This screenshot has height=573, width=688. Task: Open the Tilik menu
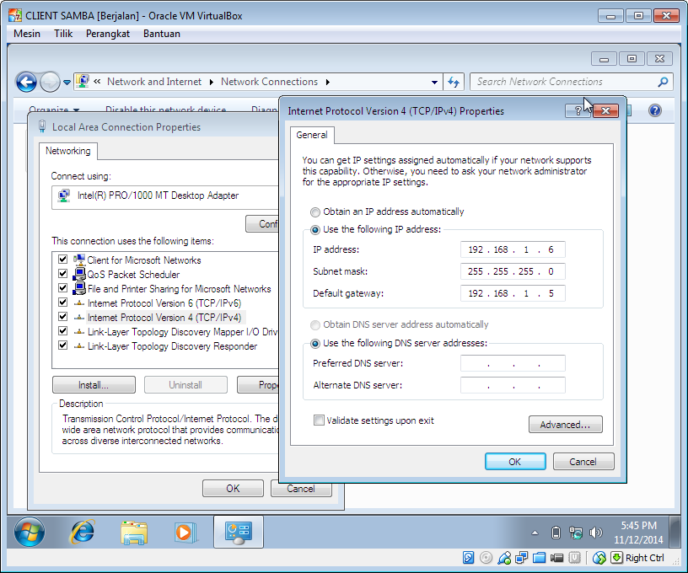63,34
